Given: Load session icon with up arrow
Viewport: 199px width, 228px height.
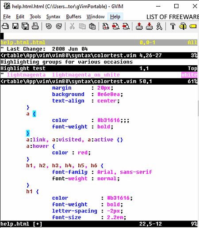Looking at the screenshot, I should [139, 27].
